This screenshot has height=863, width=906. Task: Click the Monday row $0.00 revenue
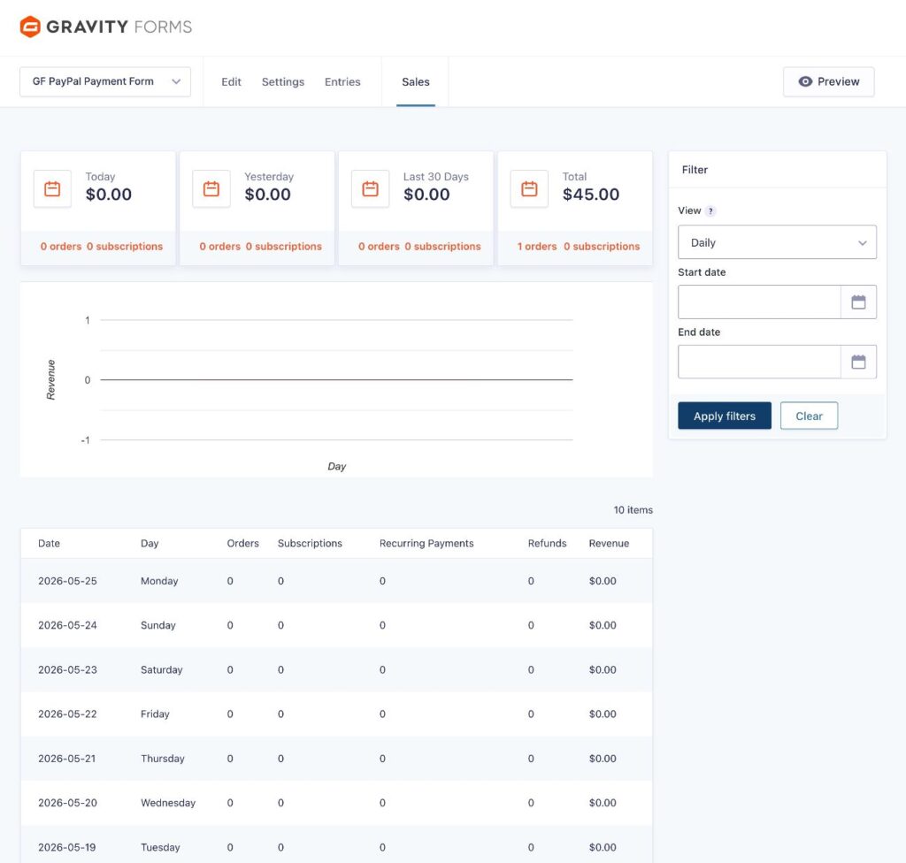click(x=603, y=581)
